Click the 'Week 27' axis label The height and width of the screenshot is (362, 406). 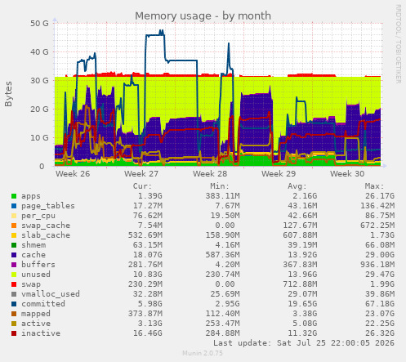pyautogui.click(x=141, y=174)
